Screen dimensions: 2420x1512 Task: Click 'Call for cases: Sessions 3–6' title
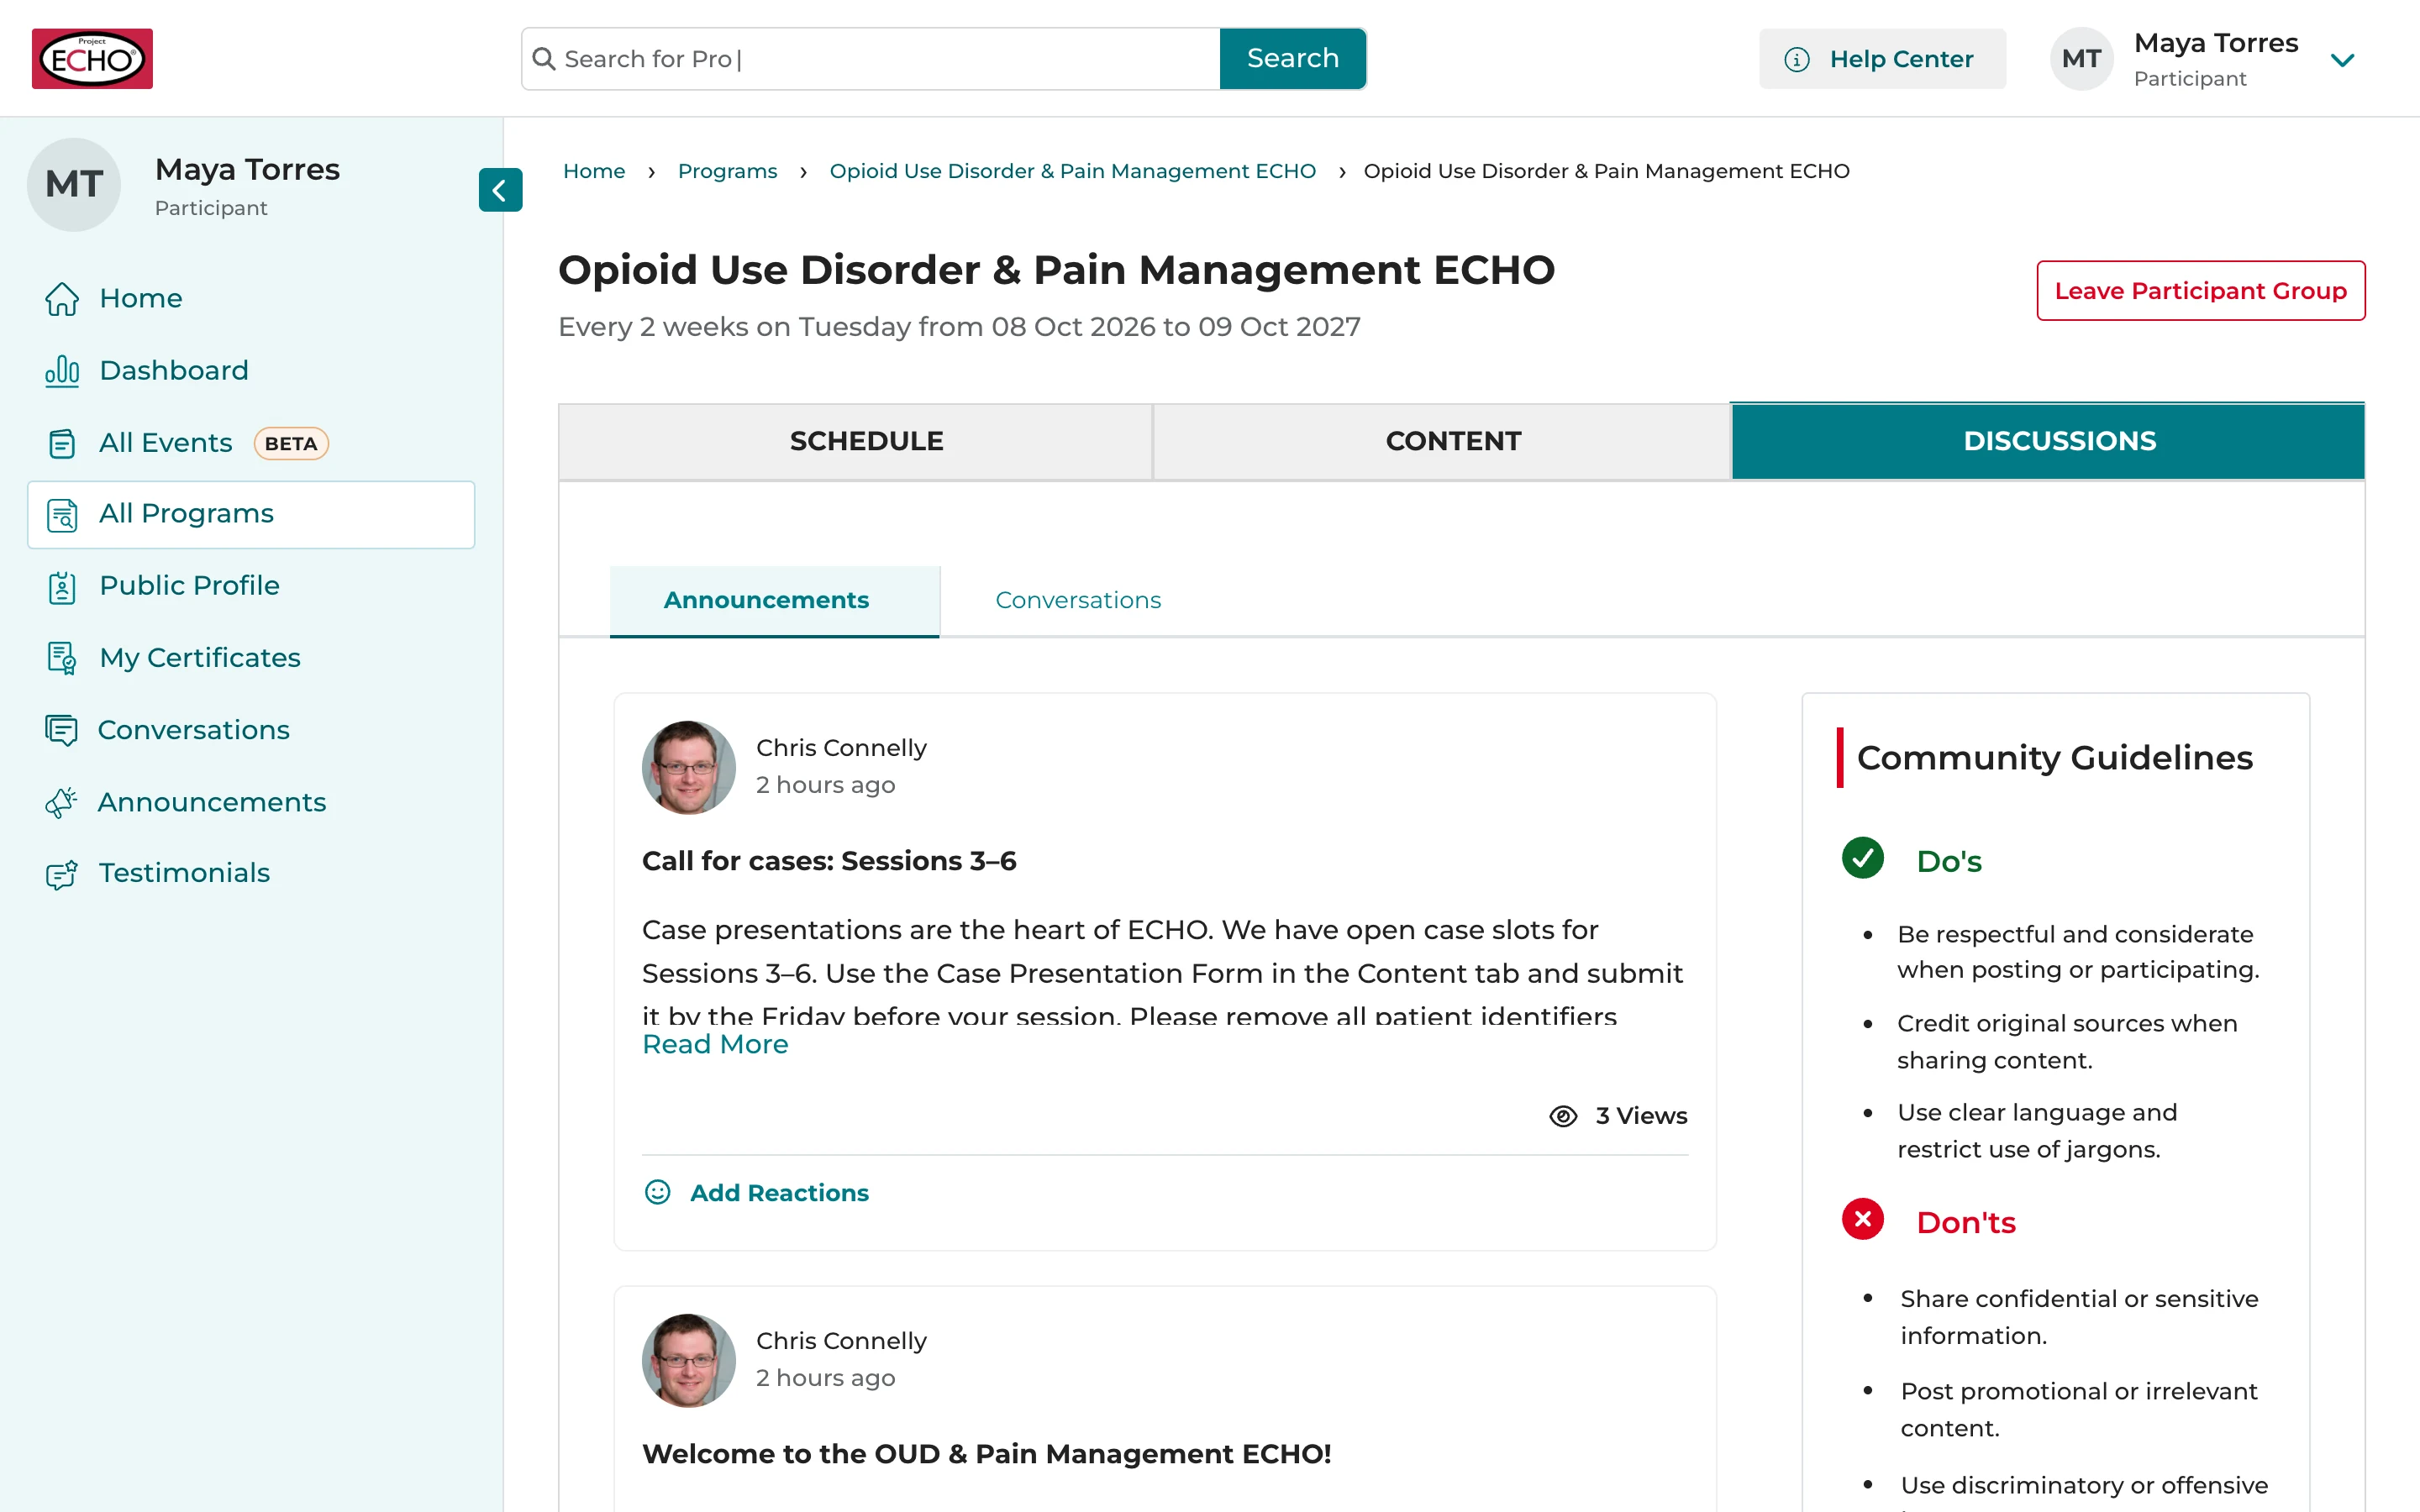pos(829,861)
